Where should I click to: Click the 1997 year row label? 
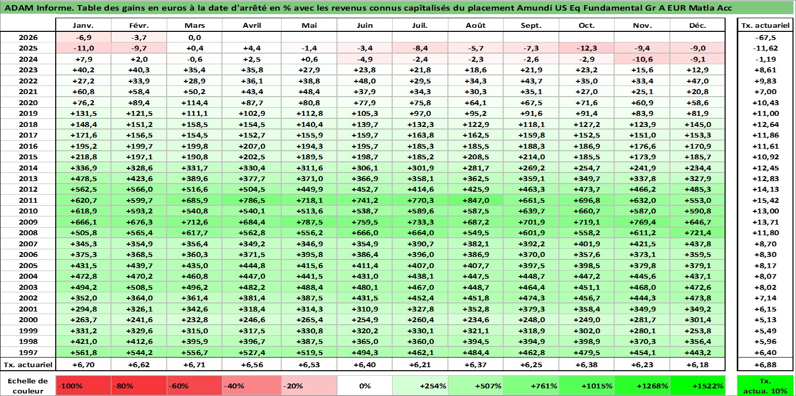point(28,353)
